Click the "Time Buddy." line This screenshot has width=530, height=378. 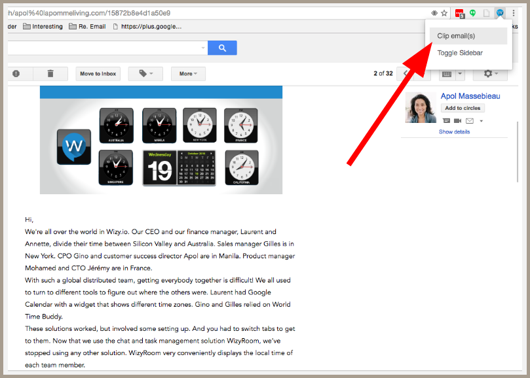44,317
